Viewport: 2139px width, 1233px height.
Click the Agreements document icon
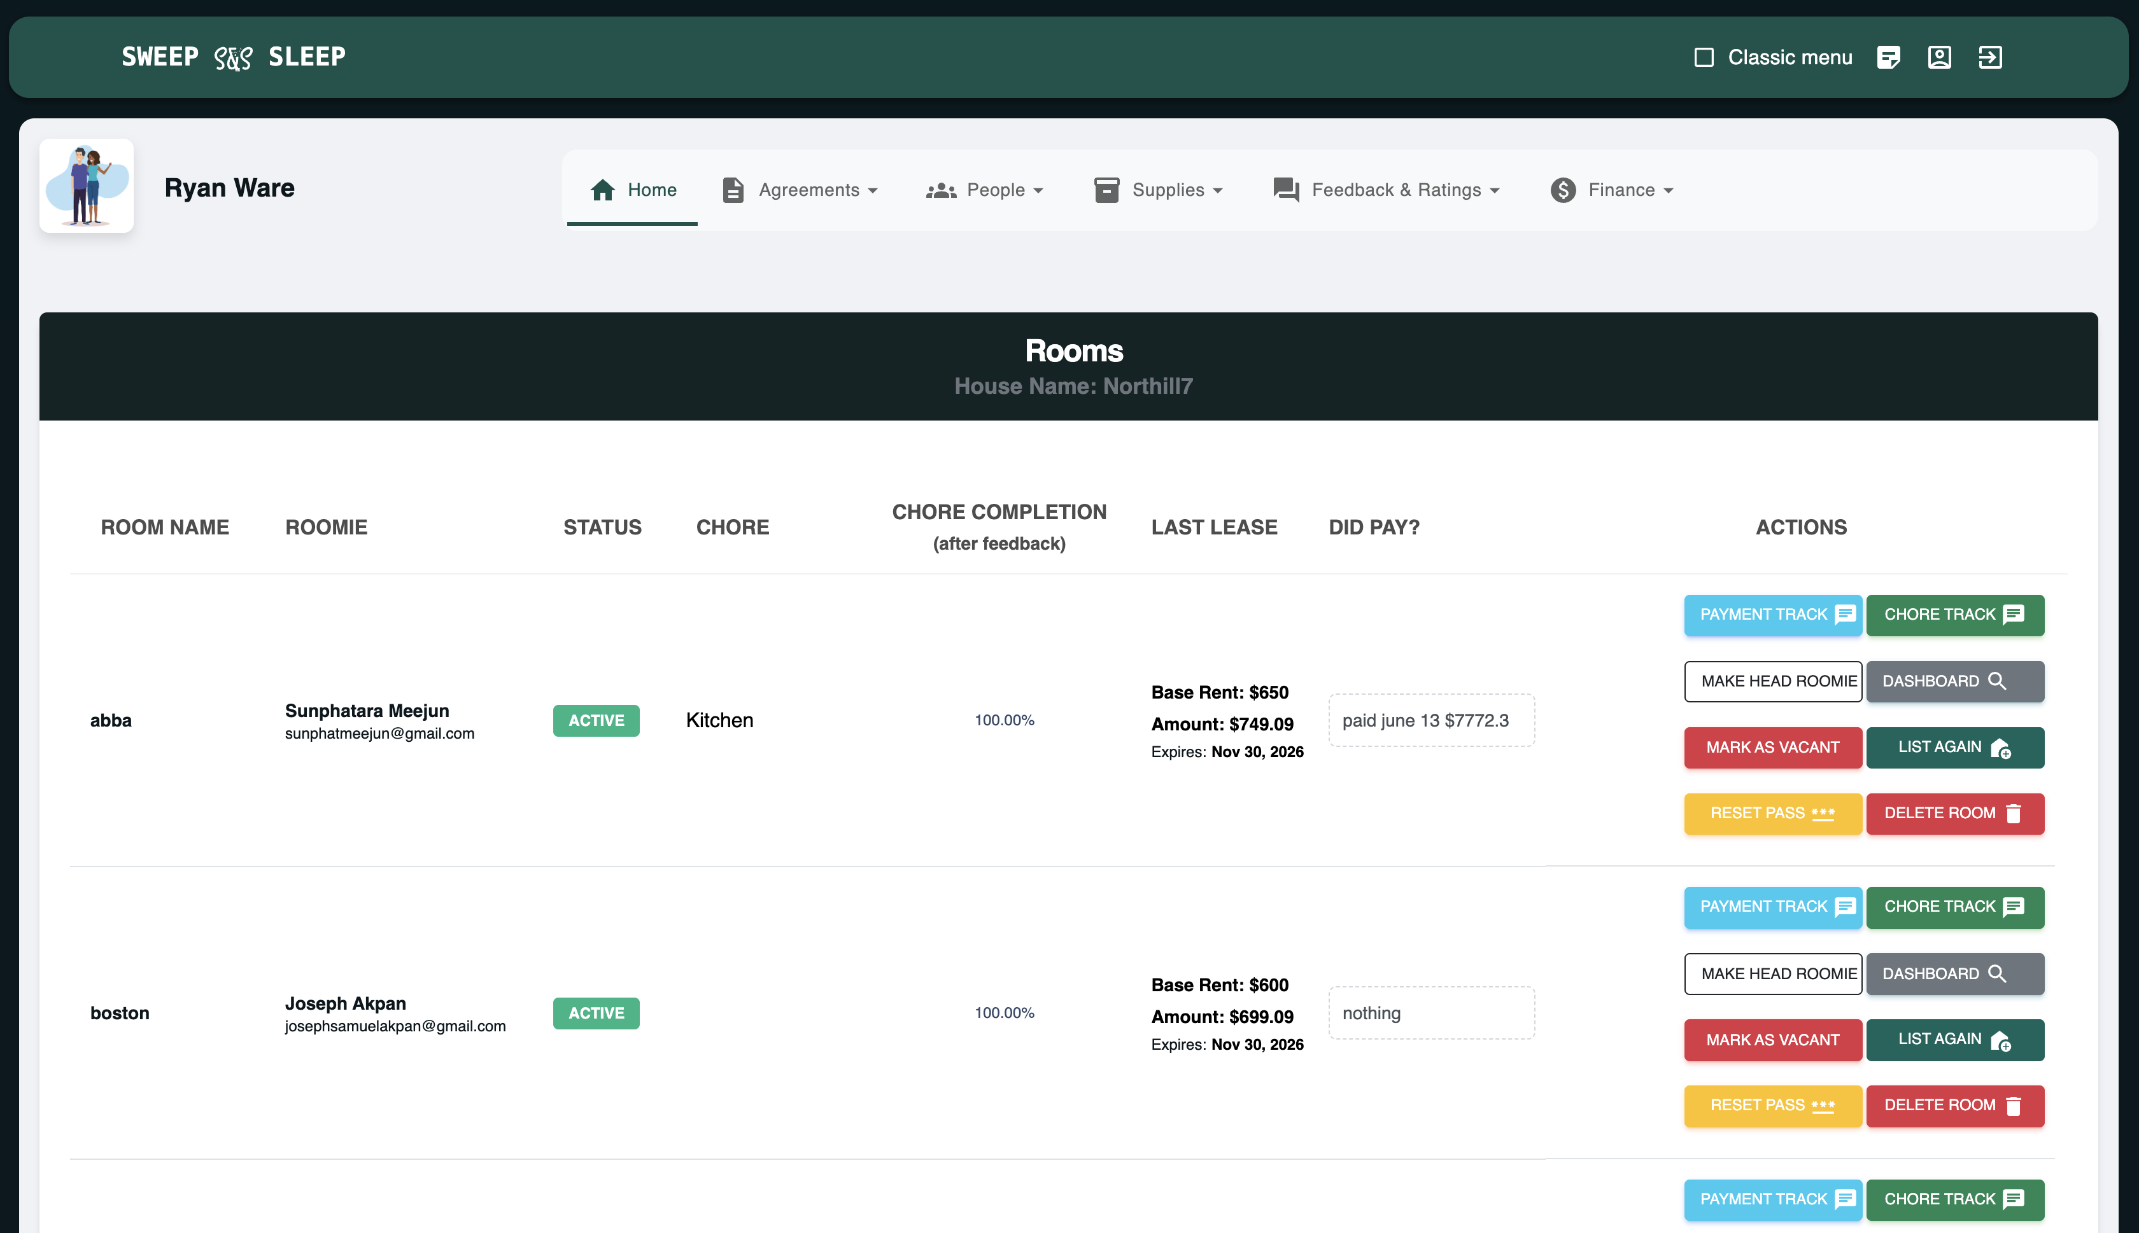733,190
